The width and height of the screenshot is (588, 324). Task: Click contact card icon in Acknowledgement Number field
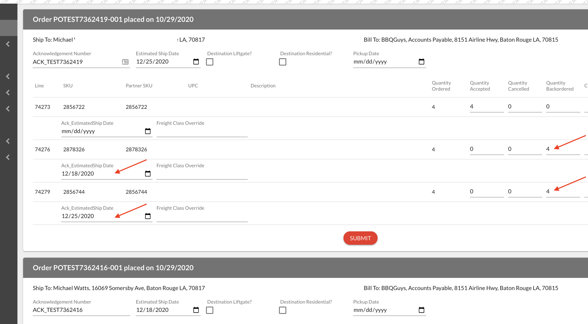[125, 62]
